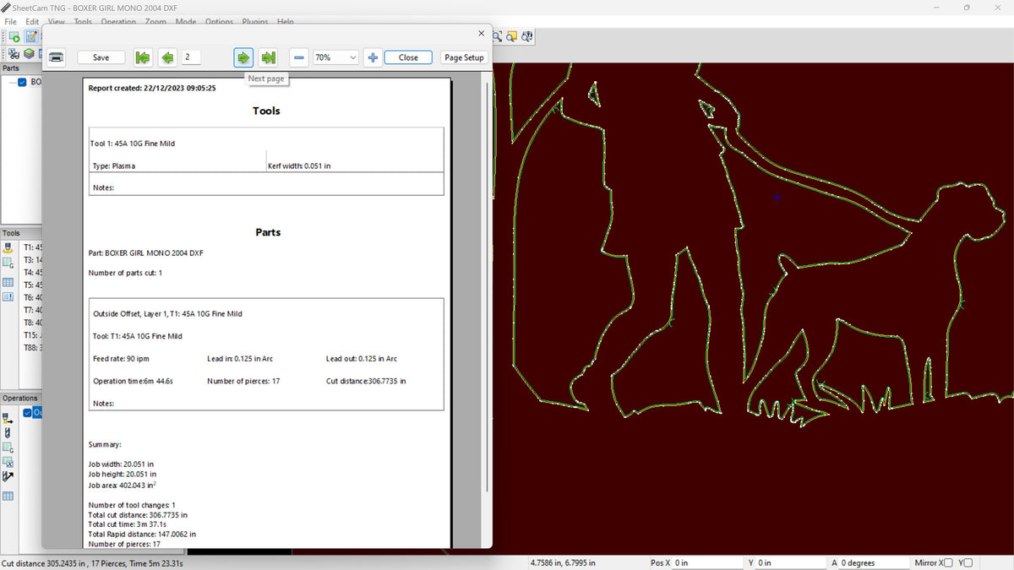This screenshot has height=570, width=1014.
Task: Click status bar cut distance summary text
Action: point(93,562)
